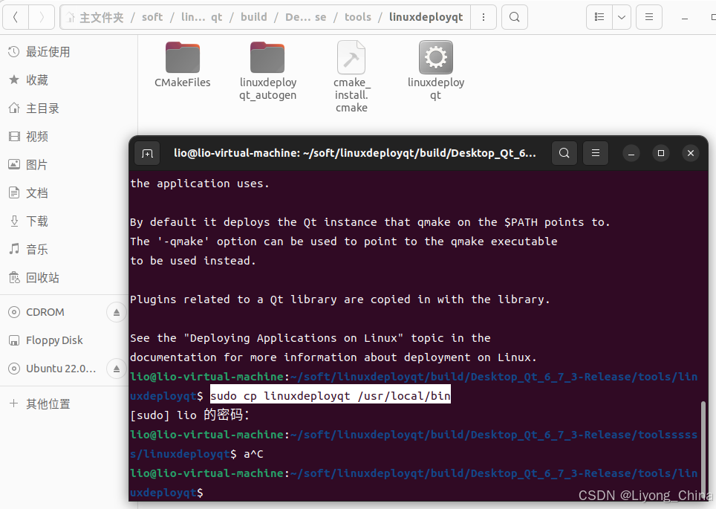Open the linuxdeployqt_autogen folder

[x=267, y=56]
